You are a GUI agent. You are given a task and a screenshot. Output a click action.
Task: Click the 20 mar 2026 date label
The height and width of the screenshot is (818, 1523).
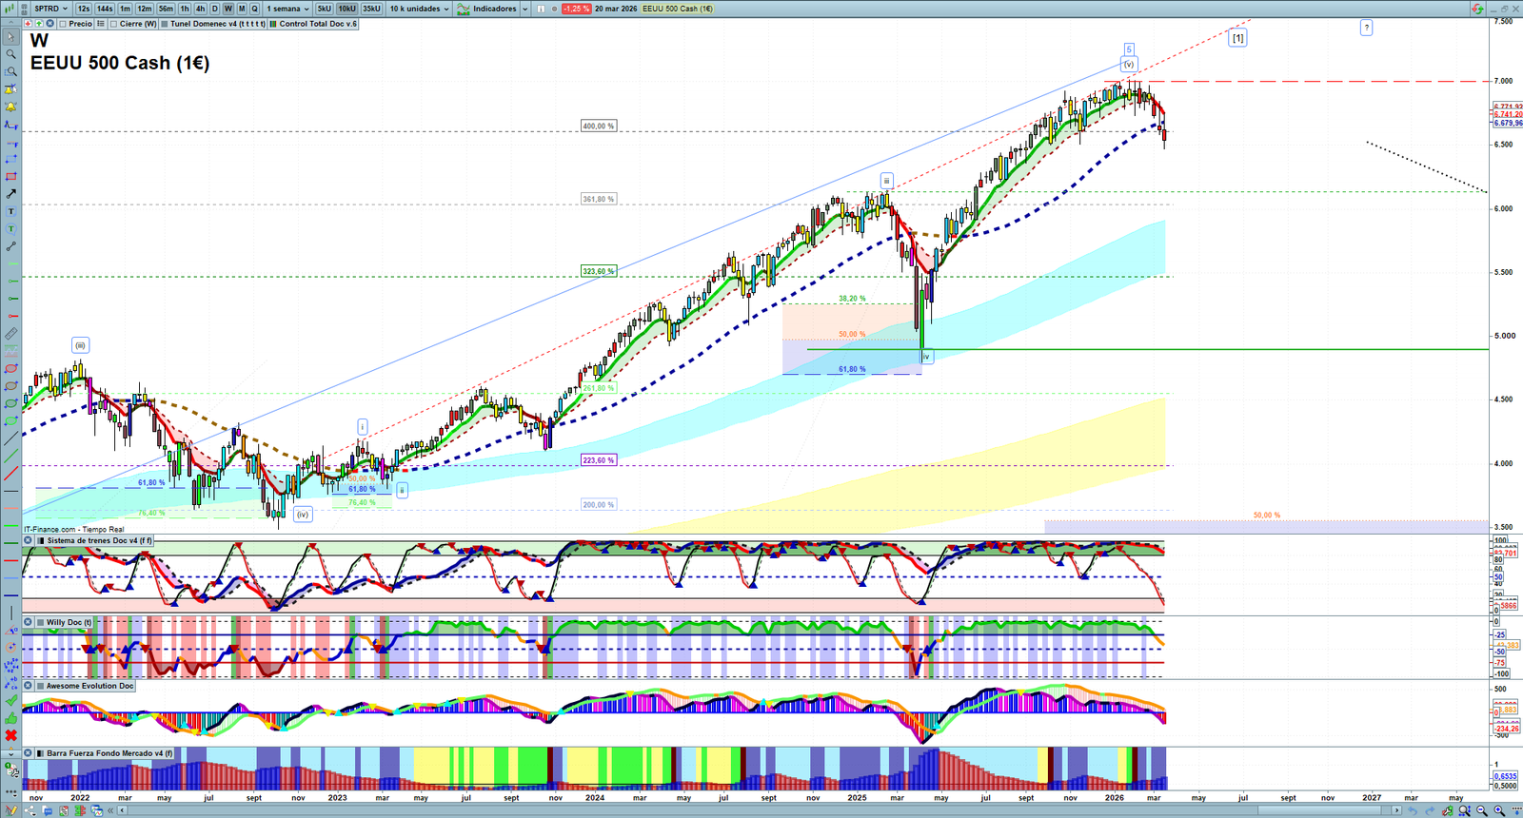click(616, 9)
